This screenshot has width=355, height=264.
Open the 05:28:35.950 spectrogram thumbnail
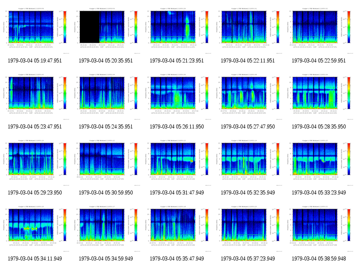coord(319,97)
